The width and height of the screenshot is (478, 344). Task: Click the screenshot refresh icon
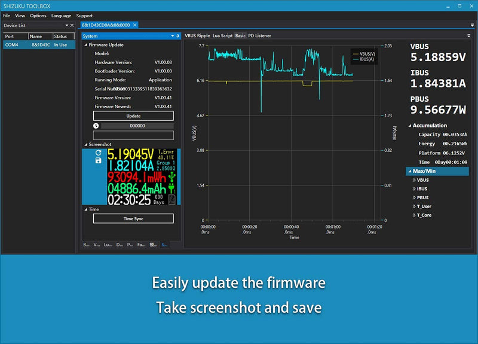[x=98, y=153]
